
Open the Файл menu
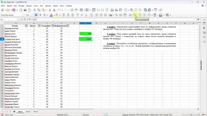(x=3, y=6)
